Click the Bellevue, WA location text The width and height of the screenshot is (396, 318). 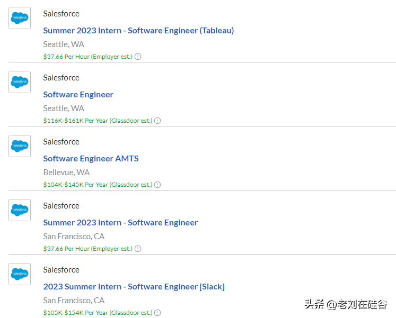(66, 172)
